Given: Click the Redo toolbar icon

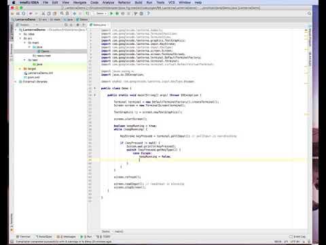Looking at the screenshot, I should tap(36, 14).
